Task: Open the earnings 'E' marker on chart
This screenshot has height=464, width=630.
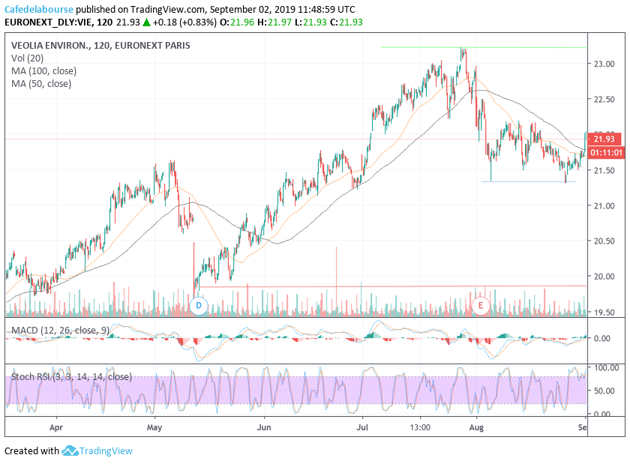Action: [481, 306]
